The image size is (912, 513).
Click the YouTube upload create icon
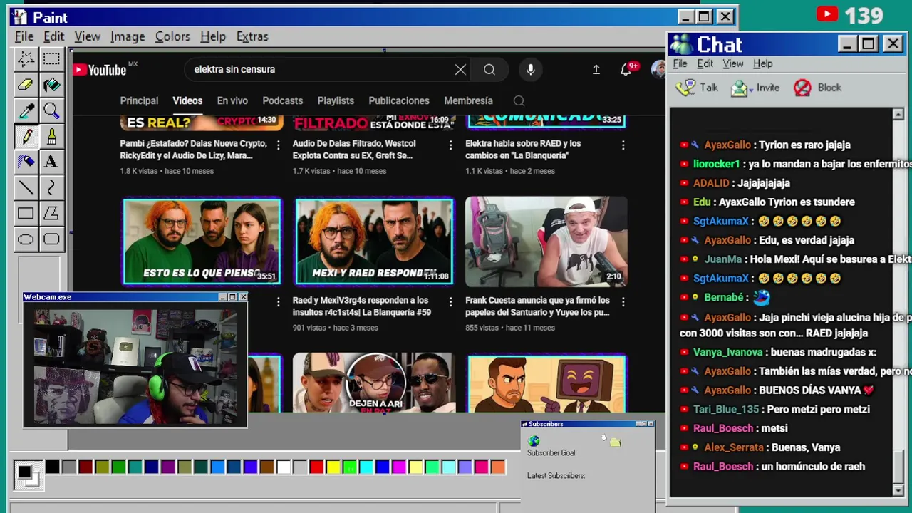coord(596,69)
